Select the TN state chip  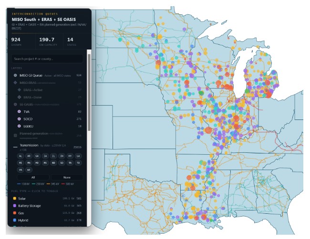70,163
